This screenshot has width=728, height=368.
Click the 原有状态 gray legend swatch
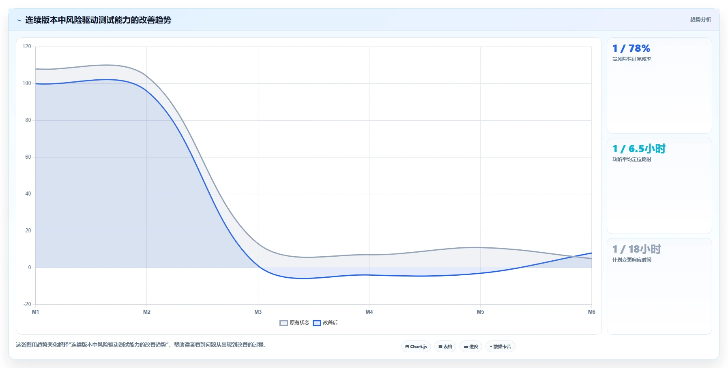coord(283,323)
